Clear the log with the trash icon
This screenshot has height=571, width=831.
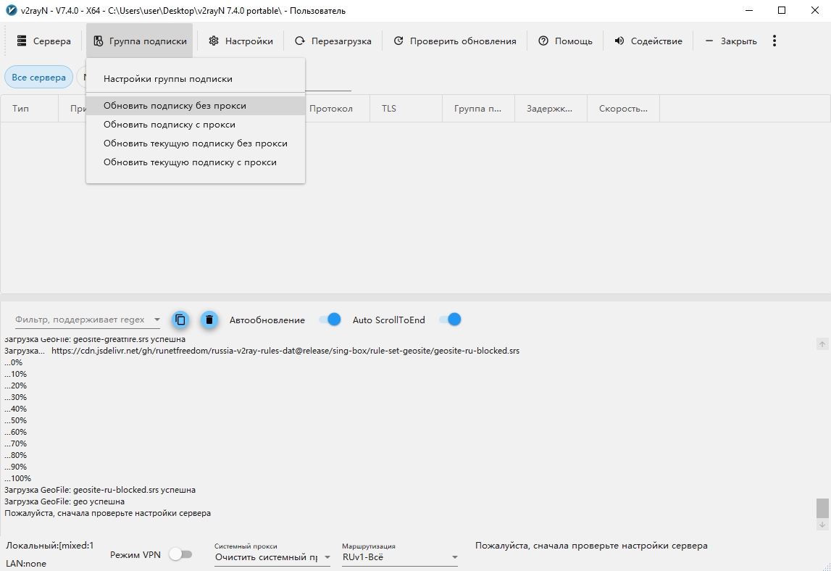coord(209,320)
